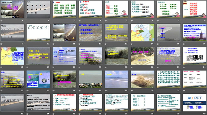
Task: Click the animation star icon under slide 4
Action: (x=80, y=21)
